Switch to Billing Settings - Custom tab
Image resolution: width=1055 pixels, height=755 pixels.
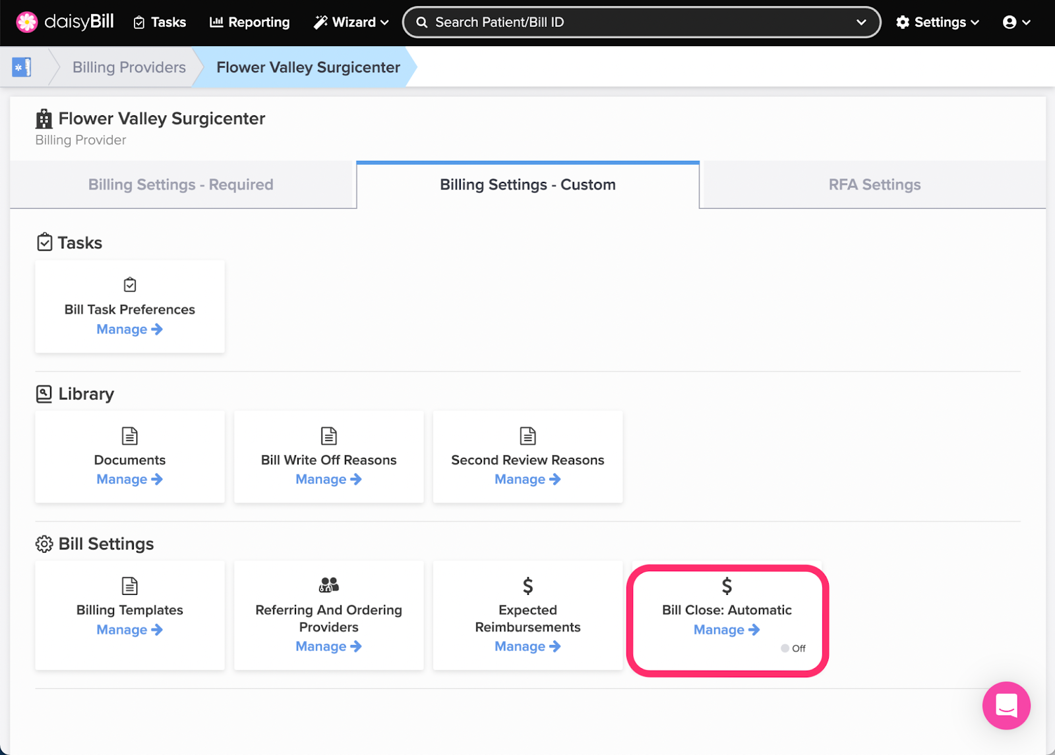click(527, 185)
